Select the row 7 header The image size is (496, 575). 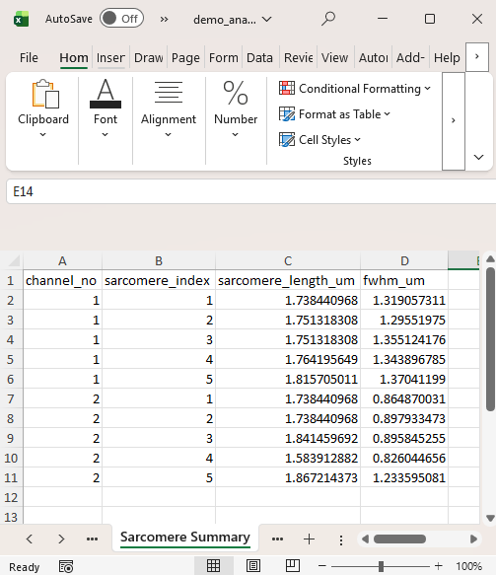coord(11,398)
